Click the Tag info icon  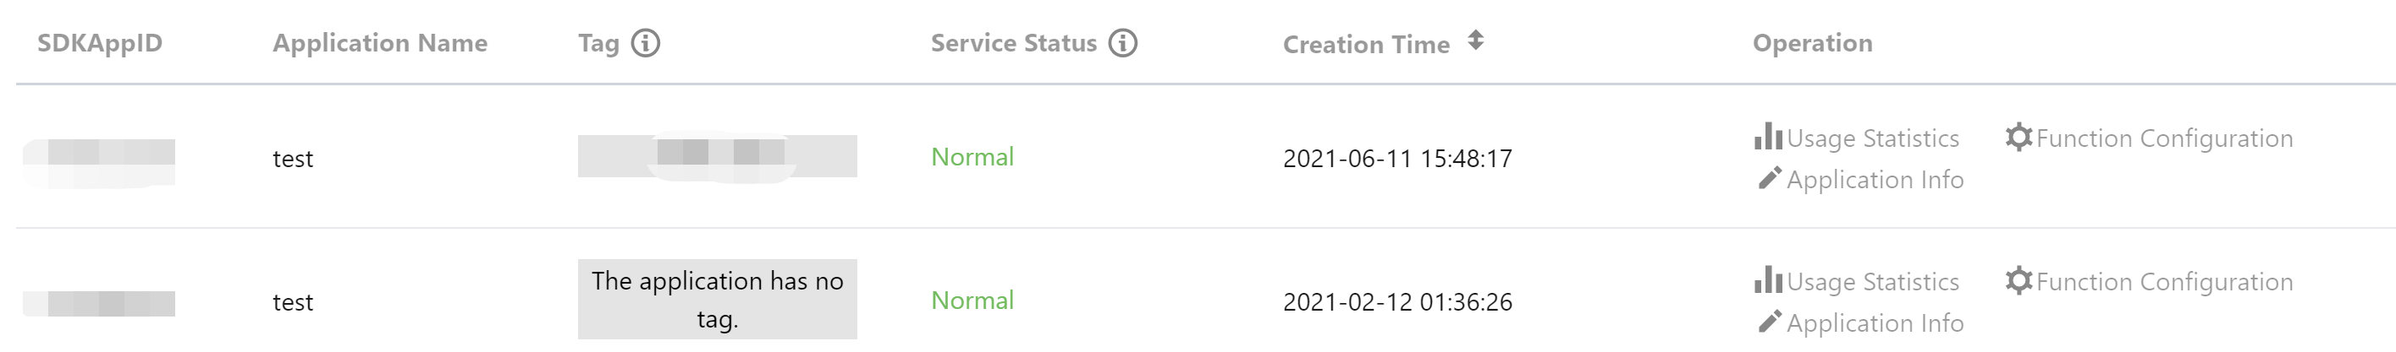[x=646, y=43]
